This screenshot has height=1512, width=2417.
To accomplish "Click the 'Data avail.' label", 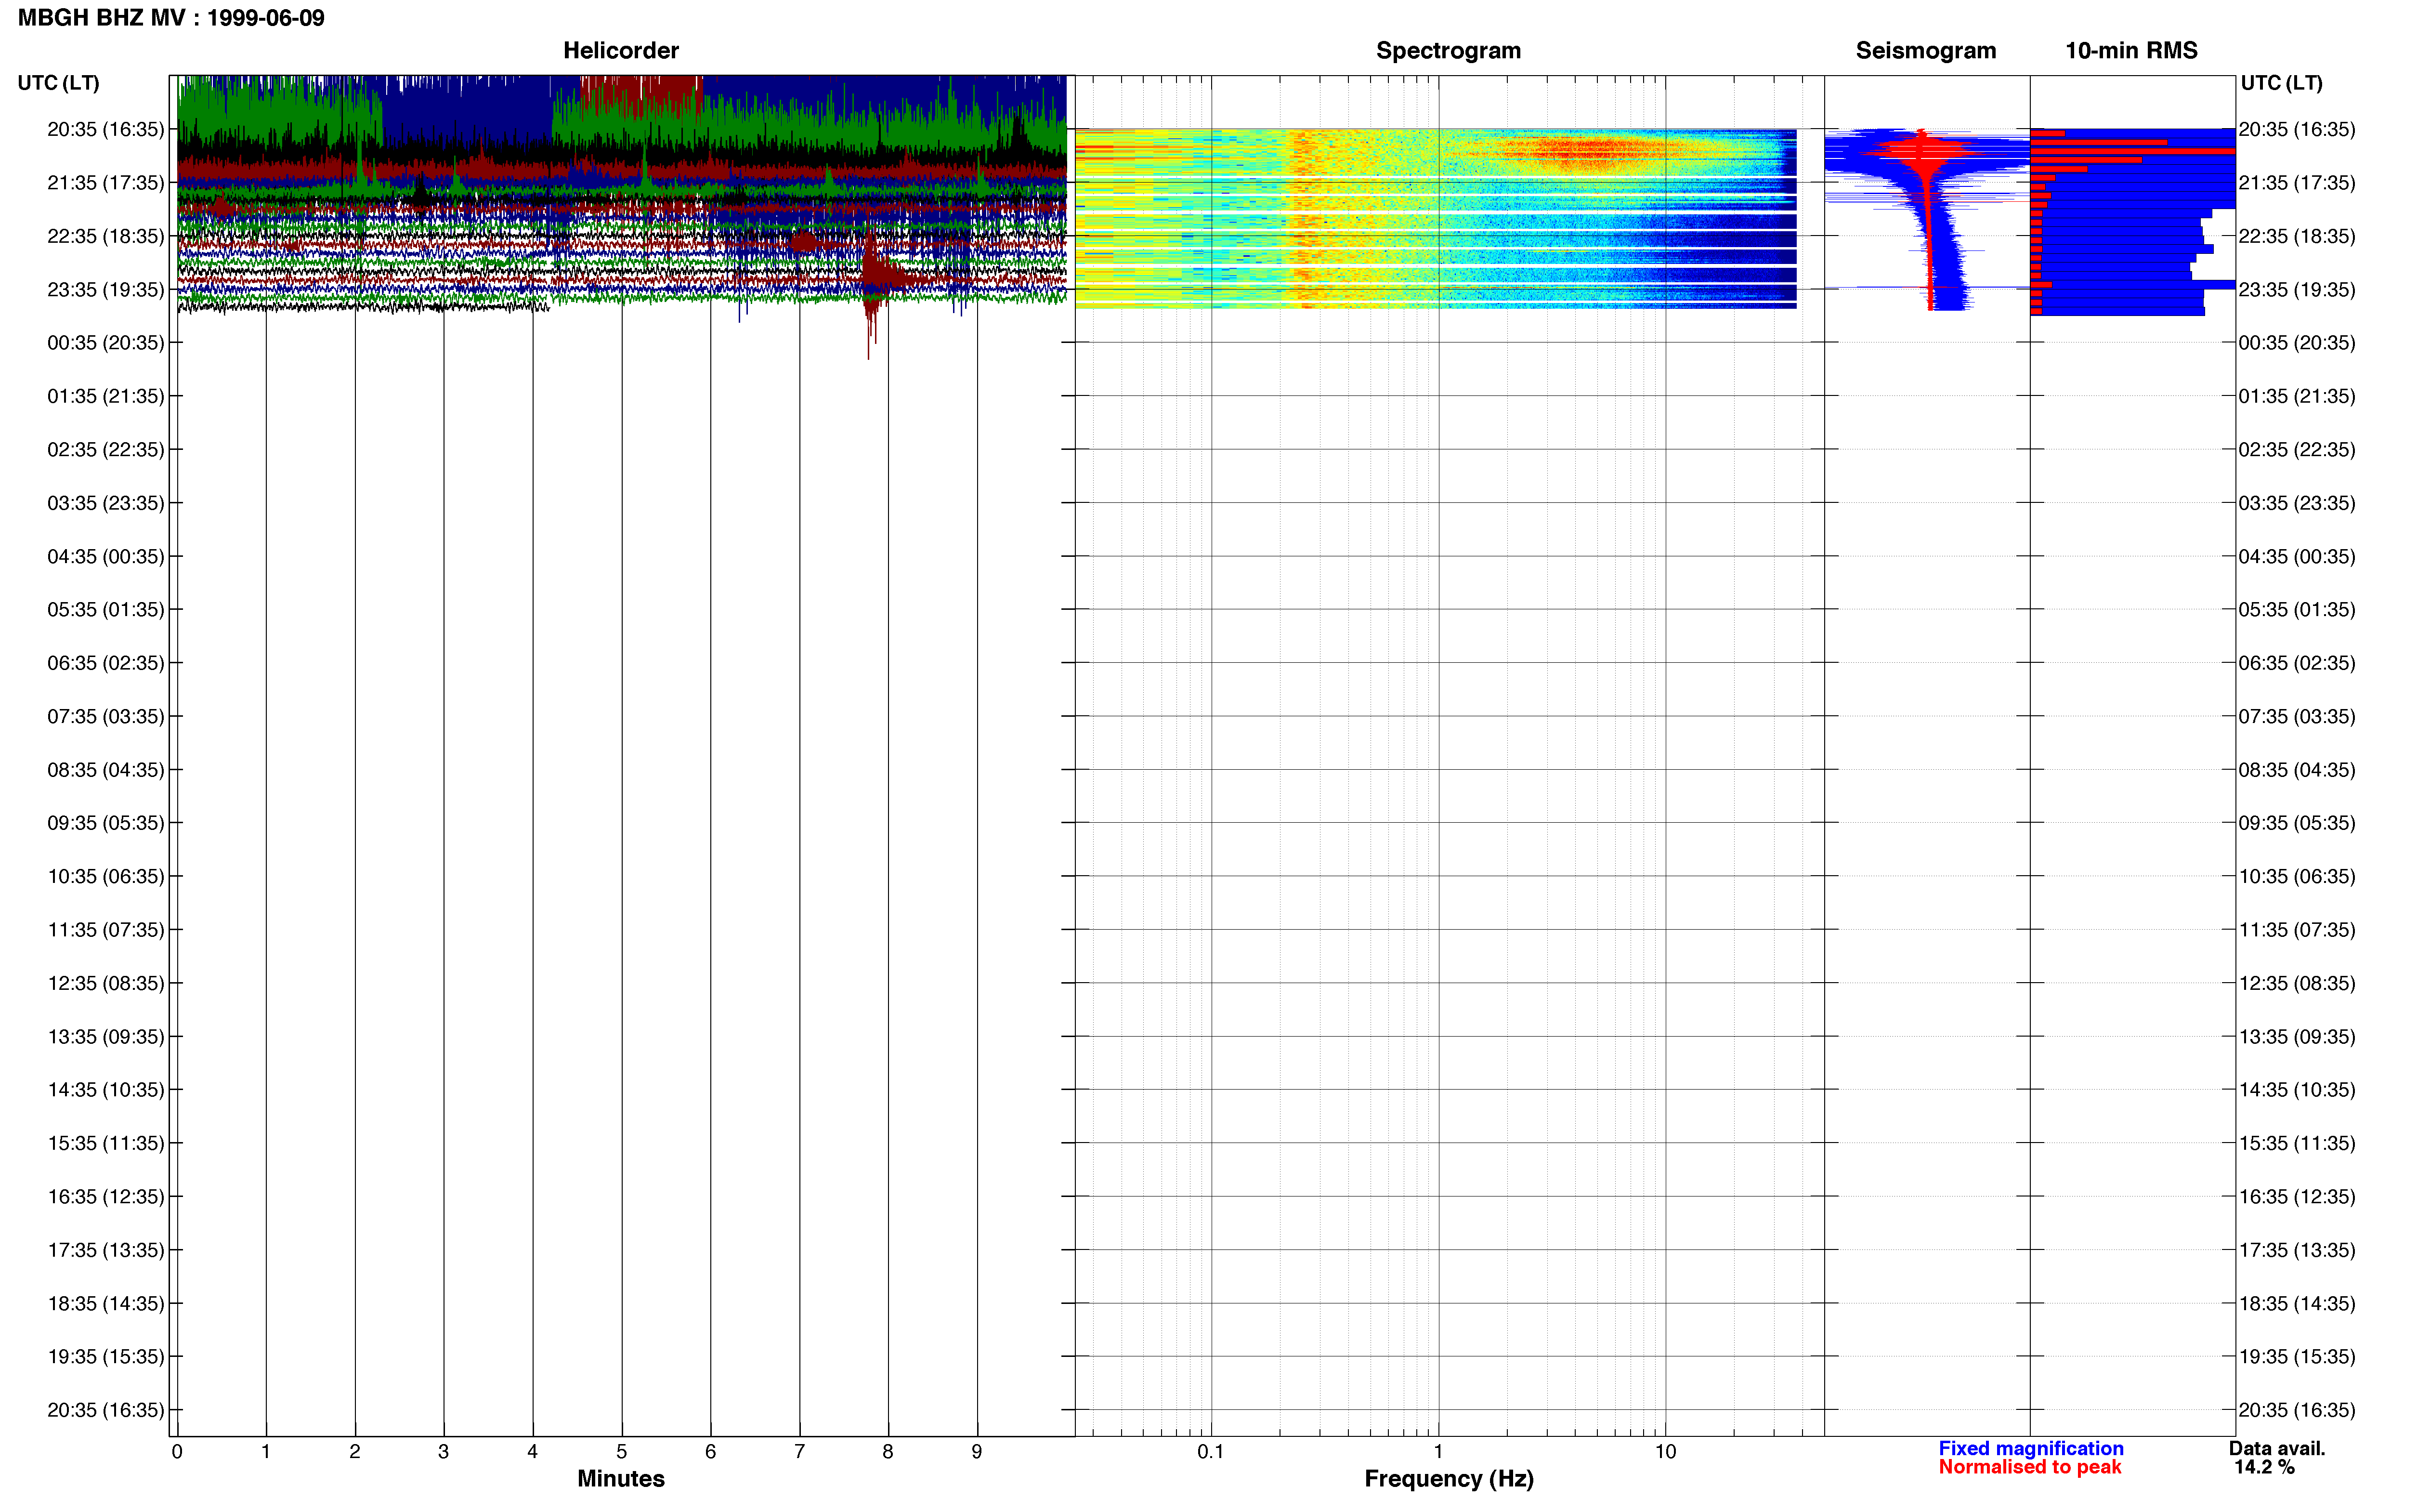I will (2277, 1448).
